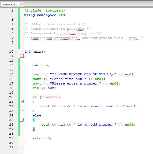Click 'cout' on line 22

(x=46, y=106)
